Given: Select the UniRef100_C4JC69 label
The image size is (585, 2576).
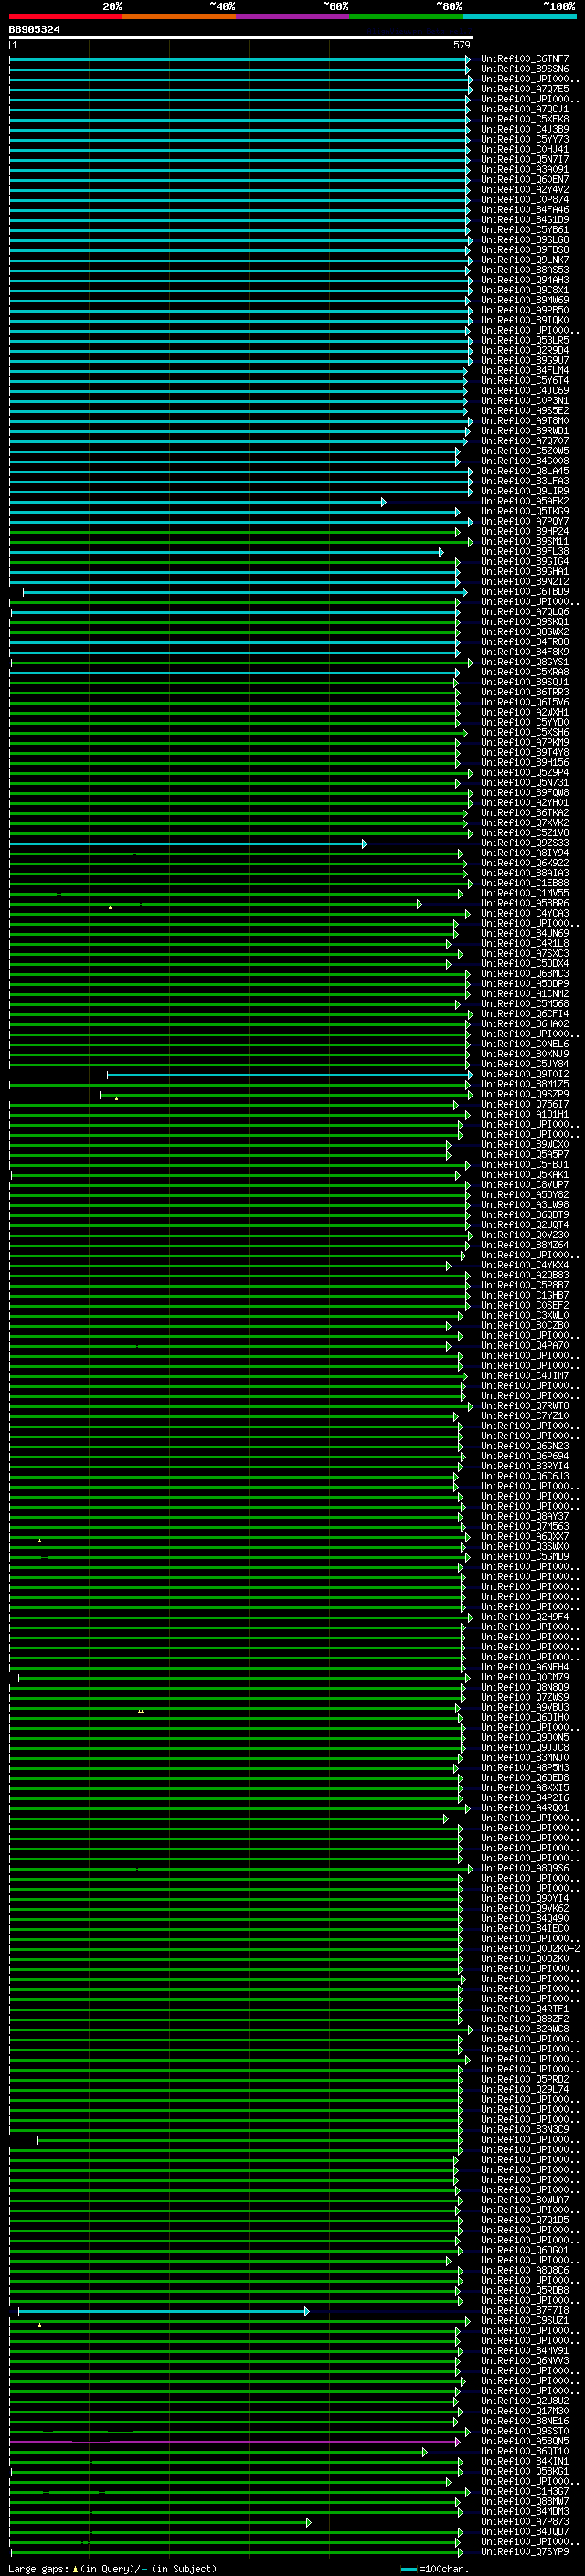Looking at the screenshot, I should click(524, 391).
